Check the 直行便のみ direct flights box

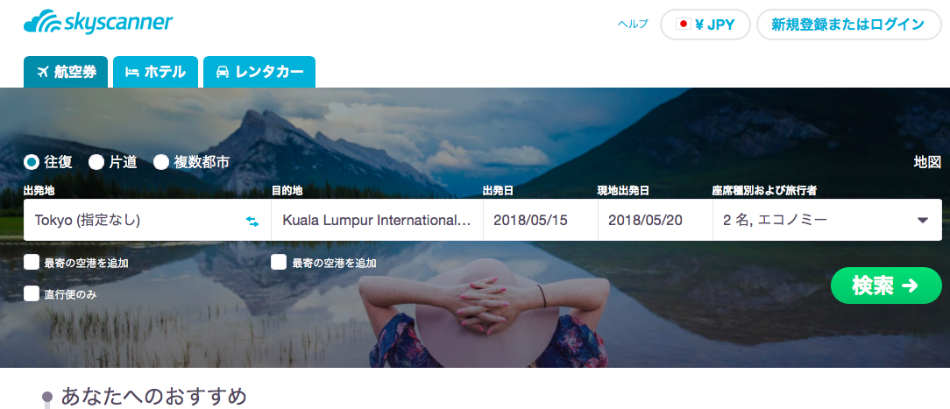(x=32, y=294)
